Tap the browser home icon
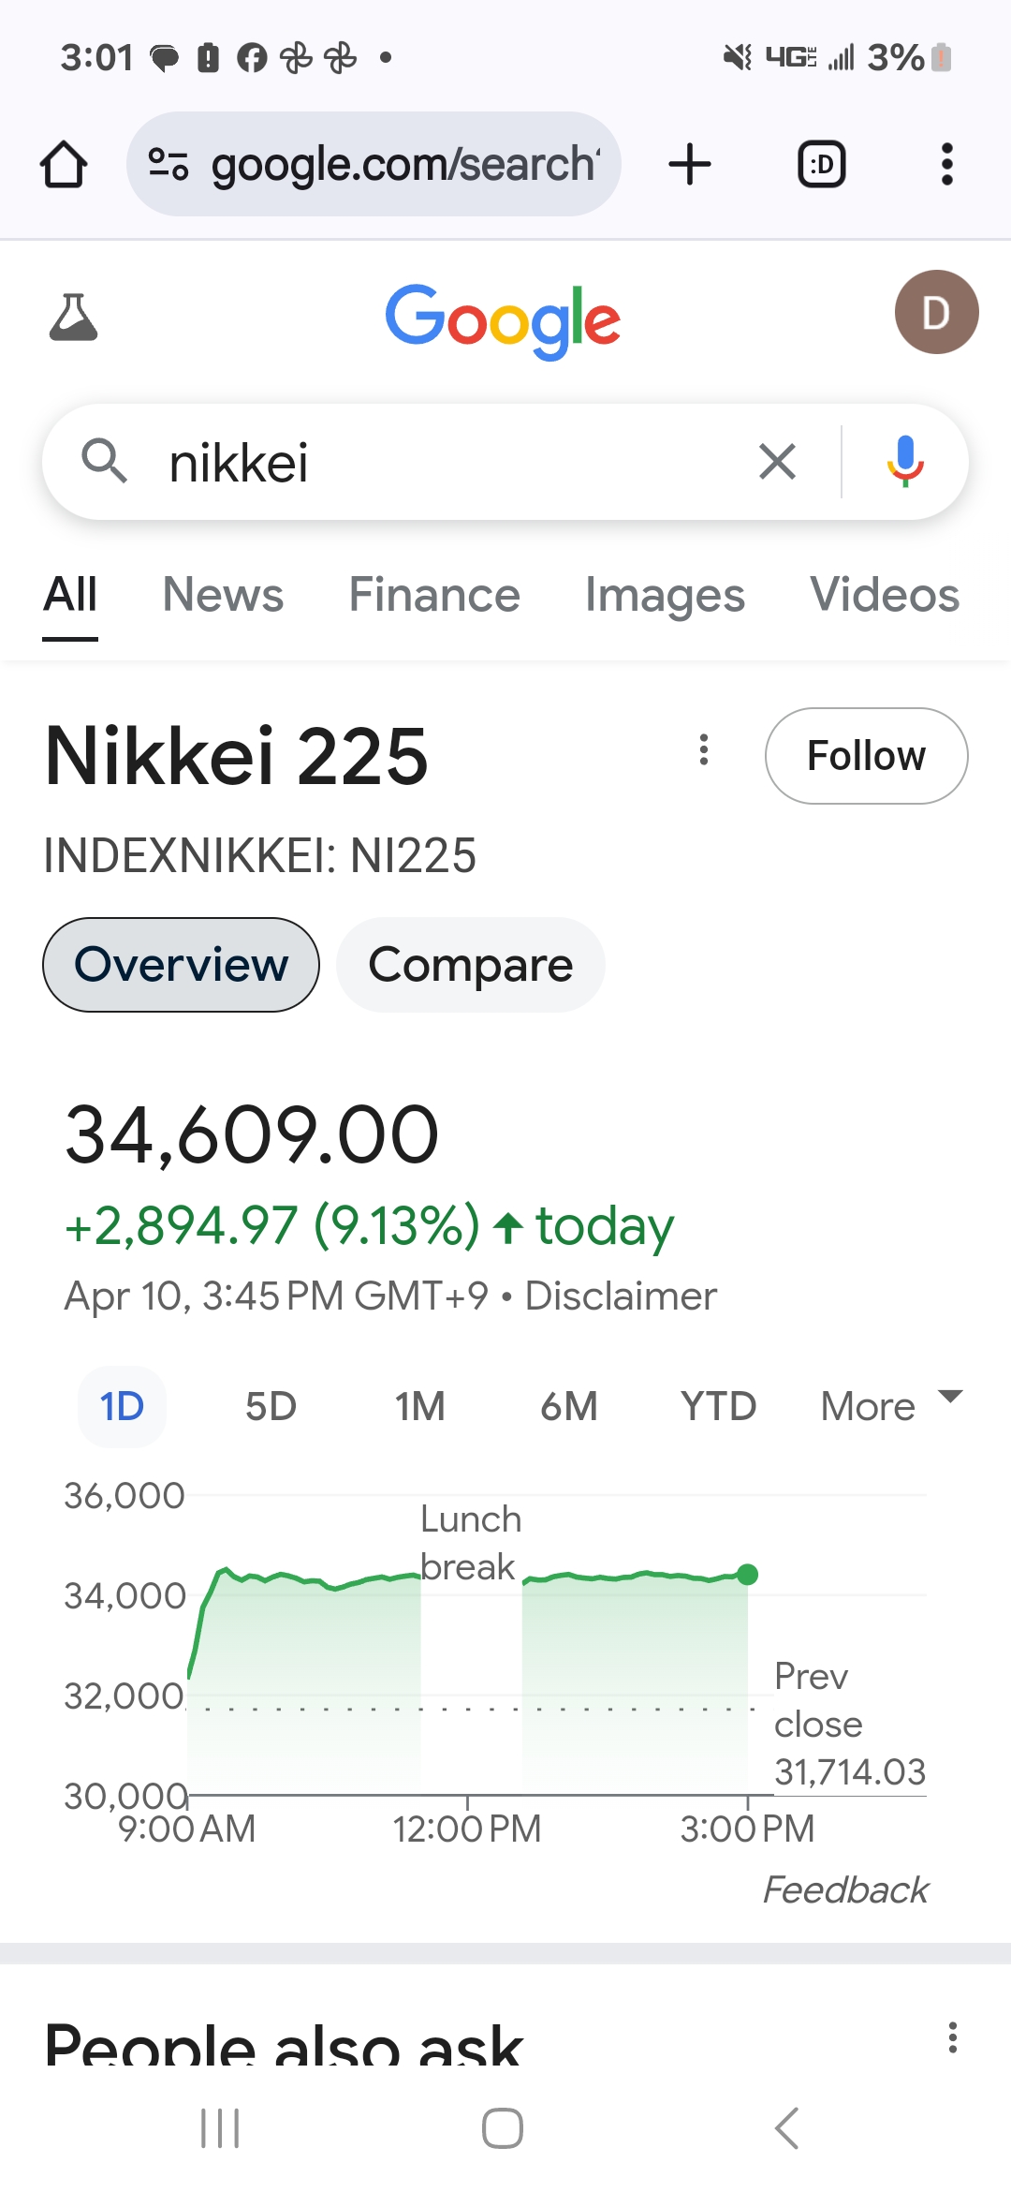1011x2192 pixels. pyautogui.click(x=64, y=165)
